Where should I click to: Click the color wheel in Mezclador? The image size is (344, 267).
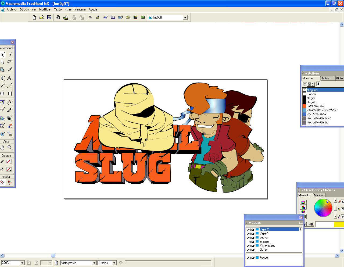[x=323, y=208]
